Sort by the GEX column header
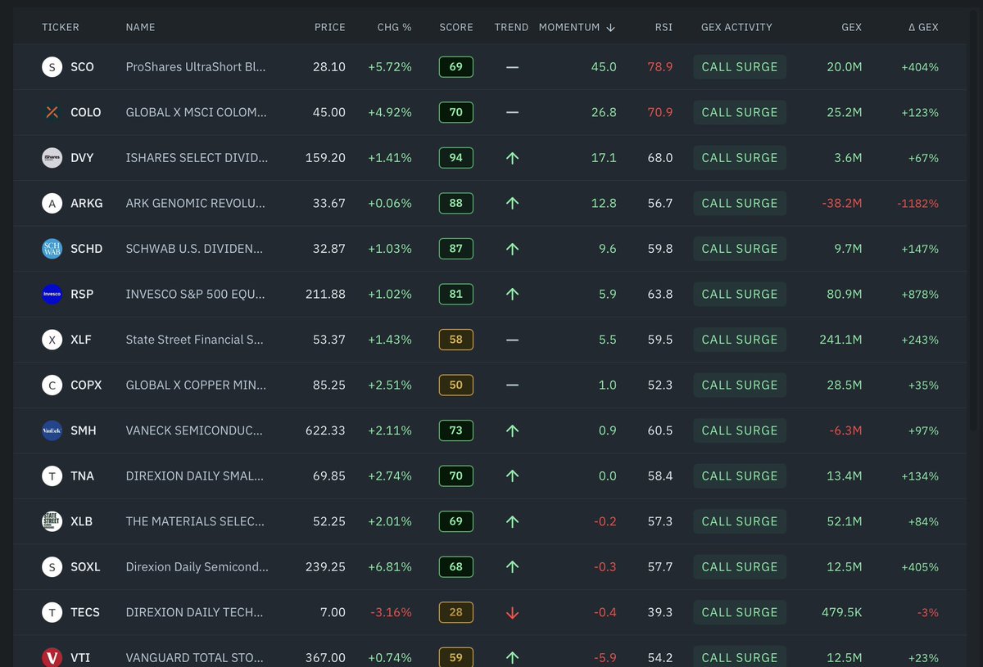Viewport: 983px width, 667px height. [x=851, y=27]
